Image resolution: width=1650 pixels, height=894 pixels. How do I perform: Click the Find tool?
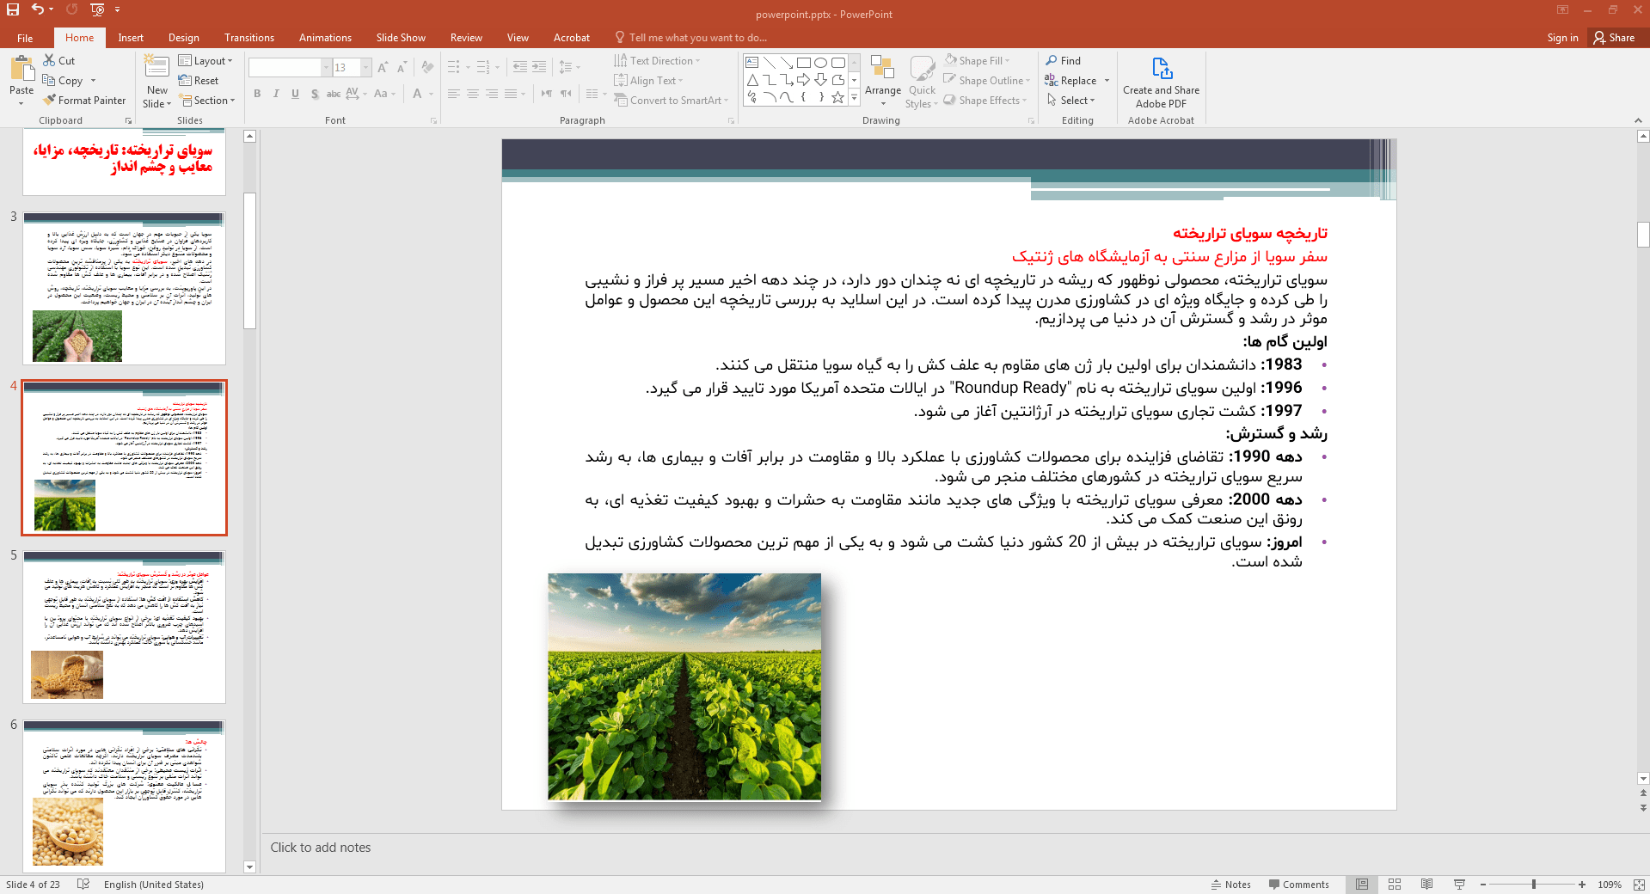[1063, 61]
